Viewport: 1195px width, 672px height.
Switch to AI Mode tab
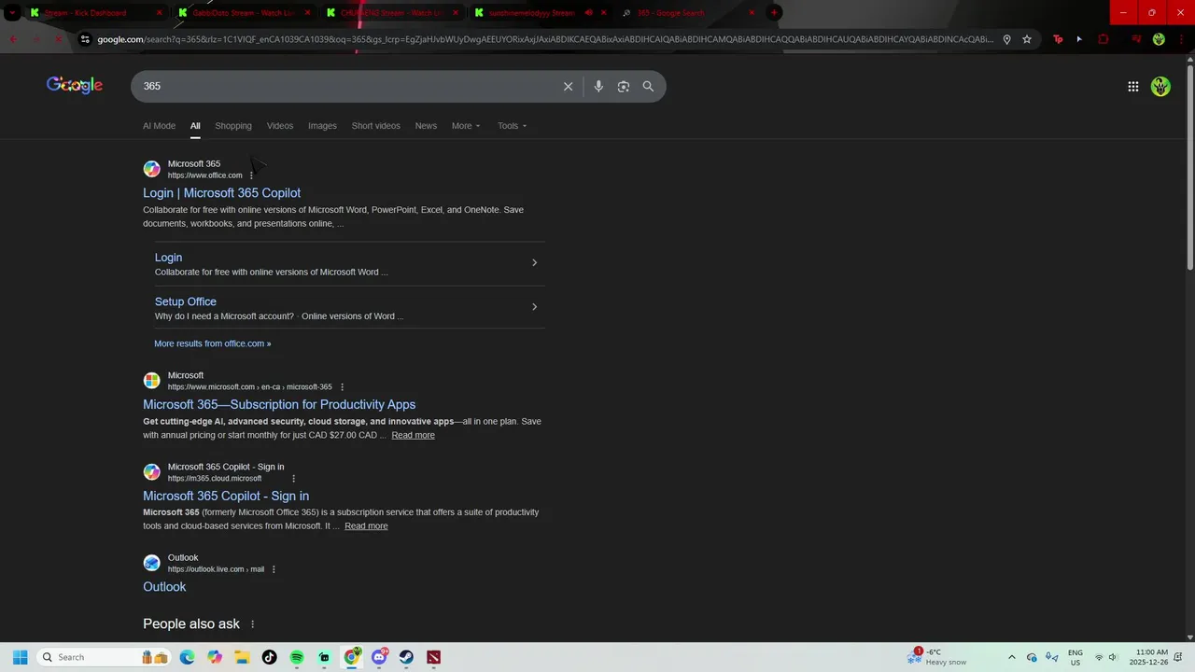[159, 126]
